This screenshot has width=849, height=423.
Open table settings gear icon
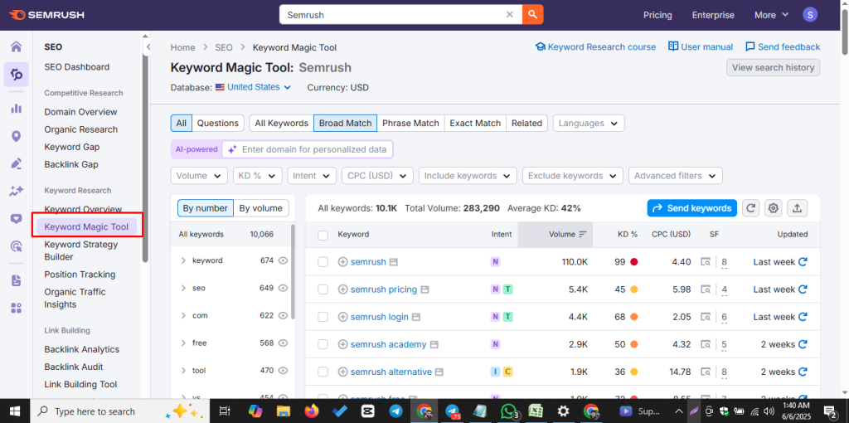[774, 208]
